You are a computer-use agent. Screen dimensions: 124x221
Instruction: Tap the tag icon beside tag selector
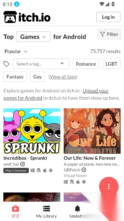click(6, 64)
